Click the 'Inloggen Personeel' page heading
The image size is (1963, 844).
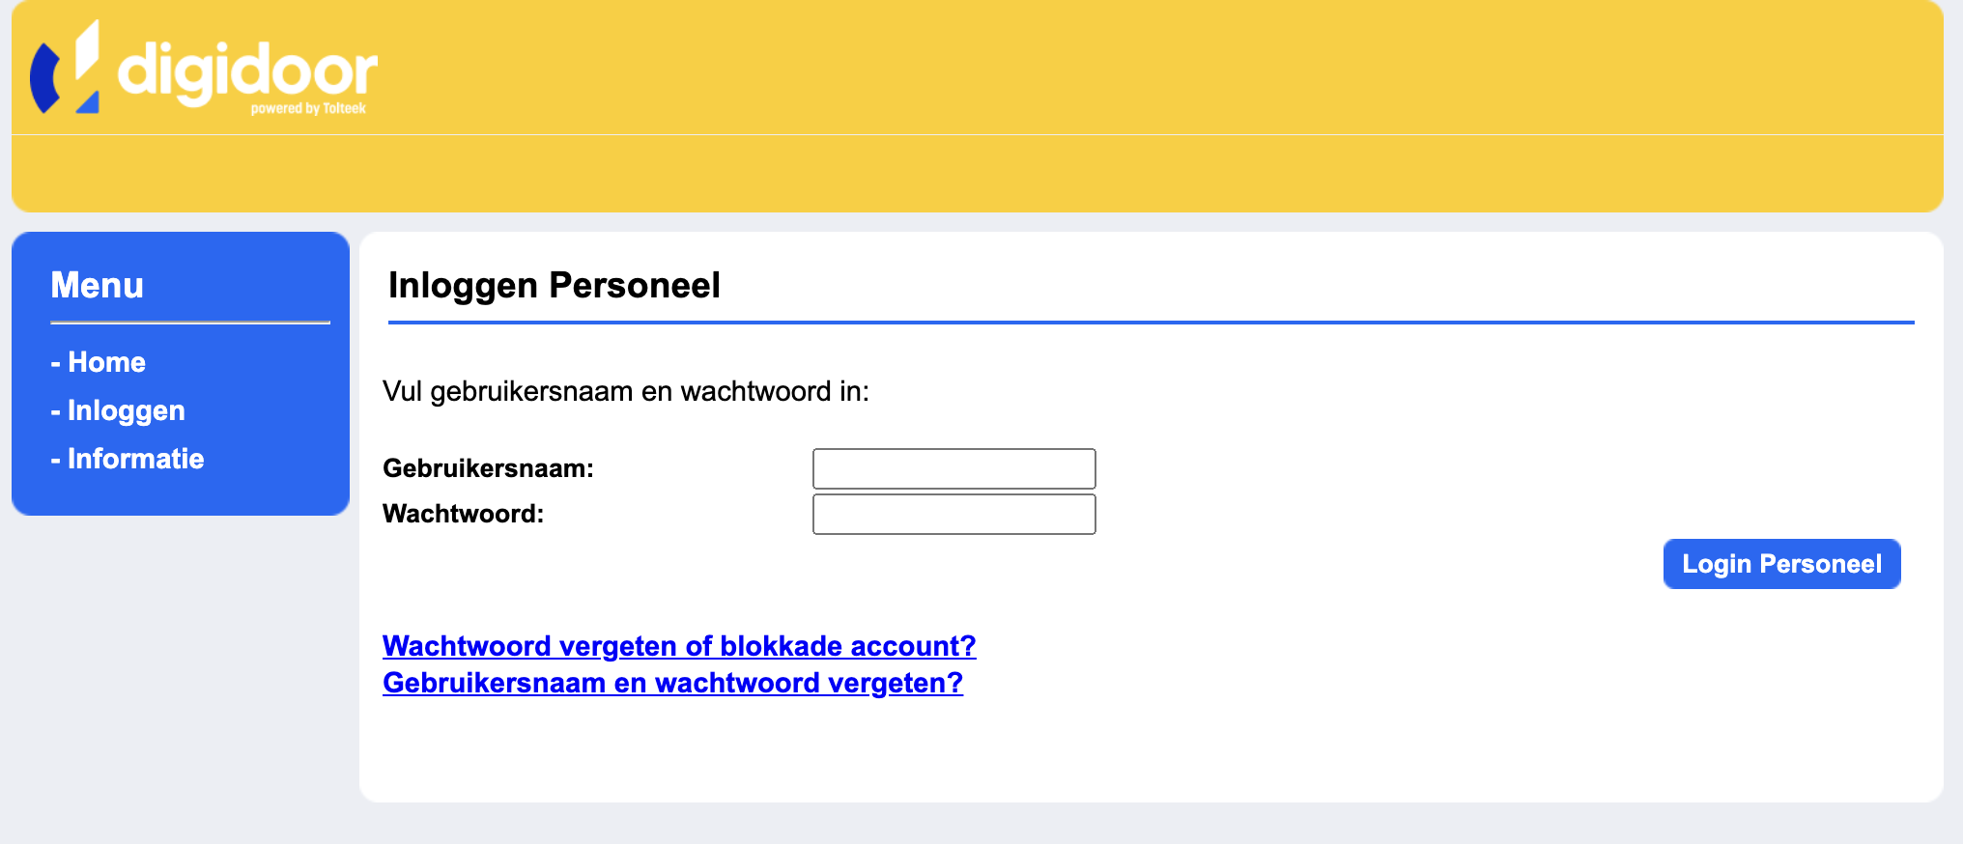(555, 286)
